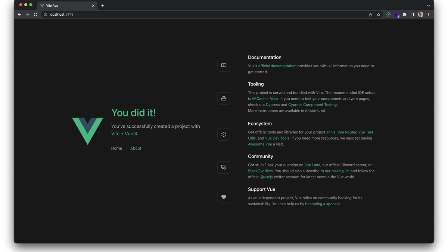Select About in the page navigation
The height and width of the screenshot is (252, 448).
coord(136,148)
